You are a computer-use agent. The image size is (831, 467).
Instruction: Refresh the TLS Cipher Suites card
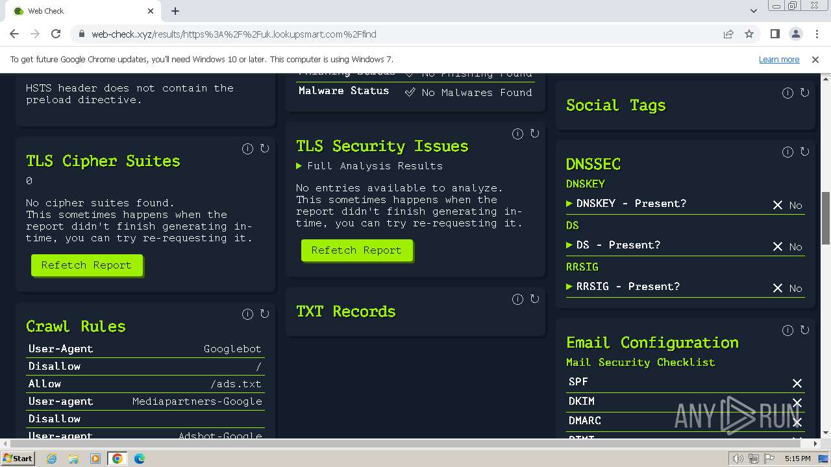pyautogui.click(x=264, y=149)
